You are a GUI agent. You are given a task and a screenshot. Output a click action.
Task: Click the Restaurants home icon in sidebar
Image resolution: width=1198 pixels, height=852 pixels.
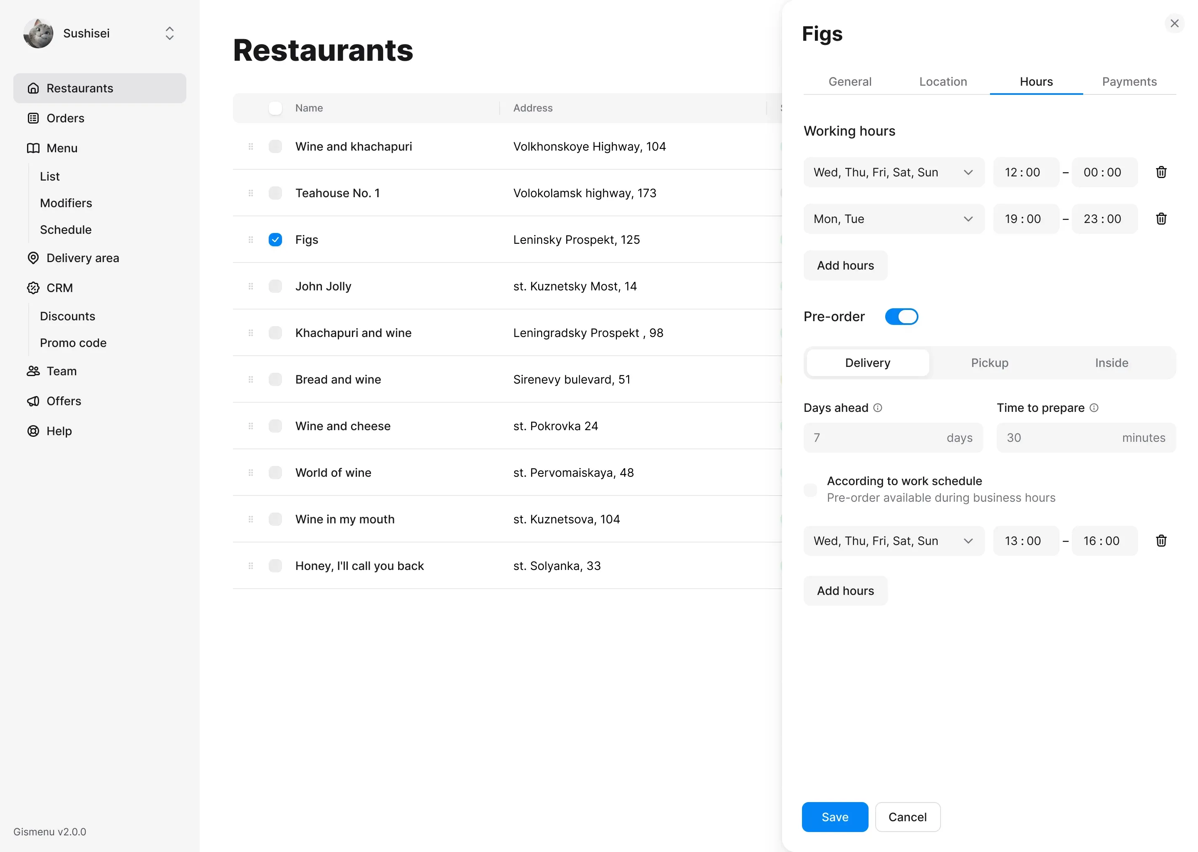pos(33,88)
